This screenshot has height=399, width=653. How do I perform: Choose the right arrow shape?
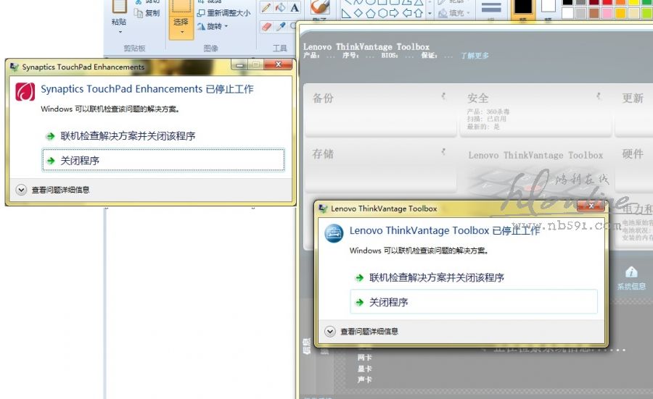[x=394, y=13]
